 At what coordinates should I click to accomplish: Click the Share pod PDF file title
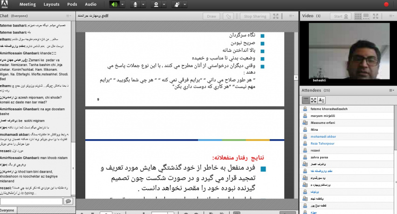(93, 16)
